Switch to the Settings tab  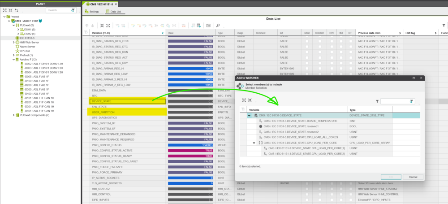click(x=92, y=11)
